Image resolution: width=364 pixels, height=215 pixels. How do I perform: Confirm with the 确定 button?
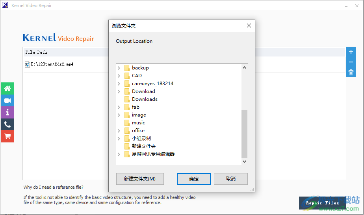(193, 179)
